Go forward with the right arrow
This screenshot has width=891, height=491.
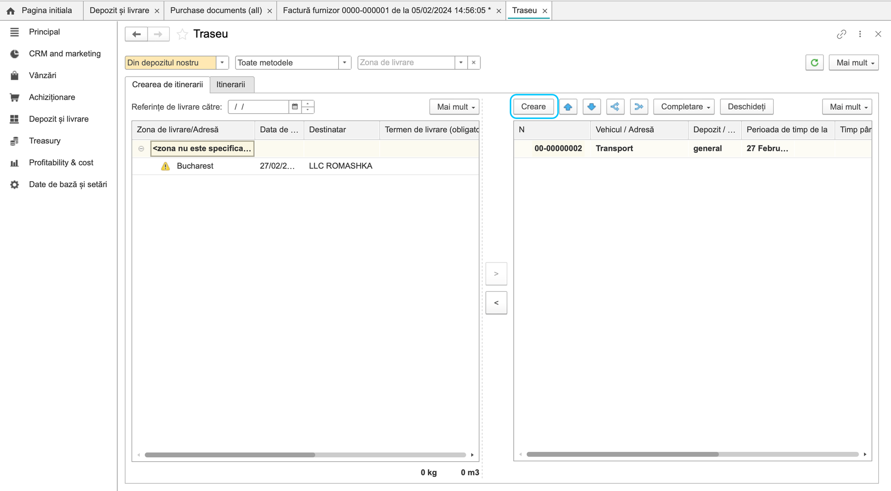[158, 34]
